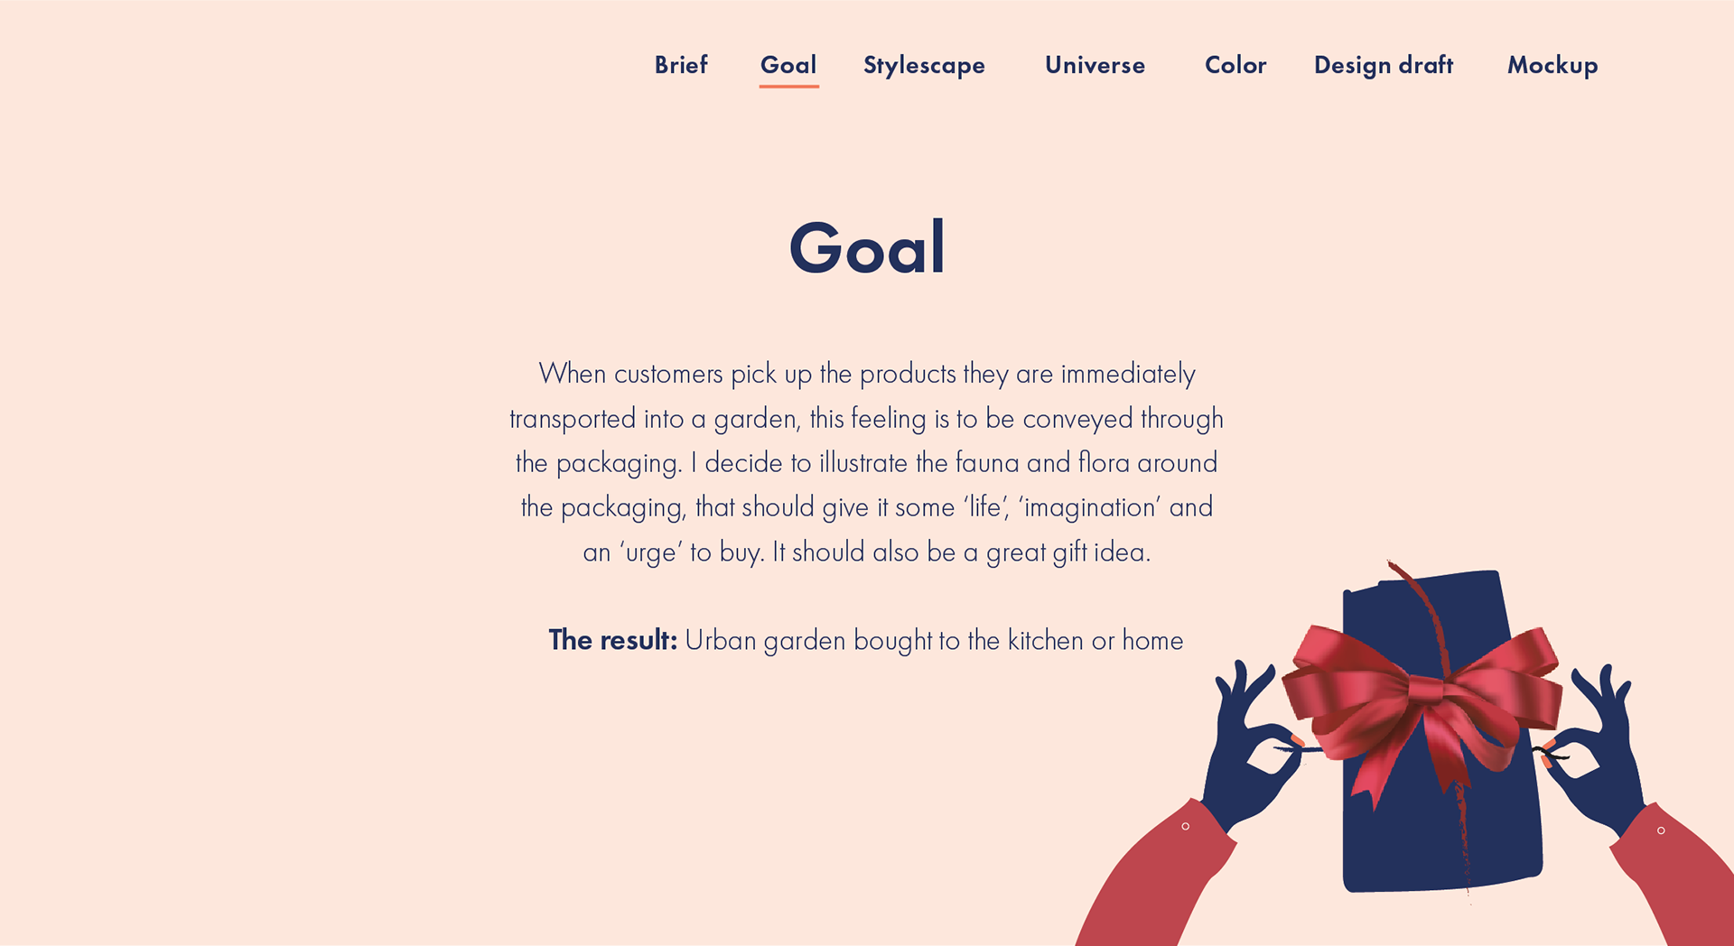The height and width of the screenshot is (946, 1734).
Task: Navigate to Design draft tab
Action: [1384, 65]
